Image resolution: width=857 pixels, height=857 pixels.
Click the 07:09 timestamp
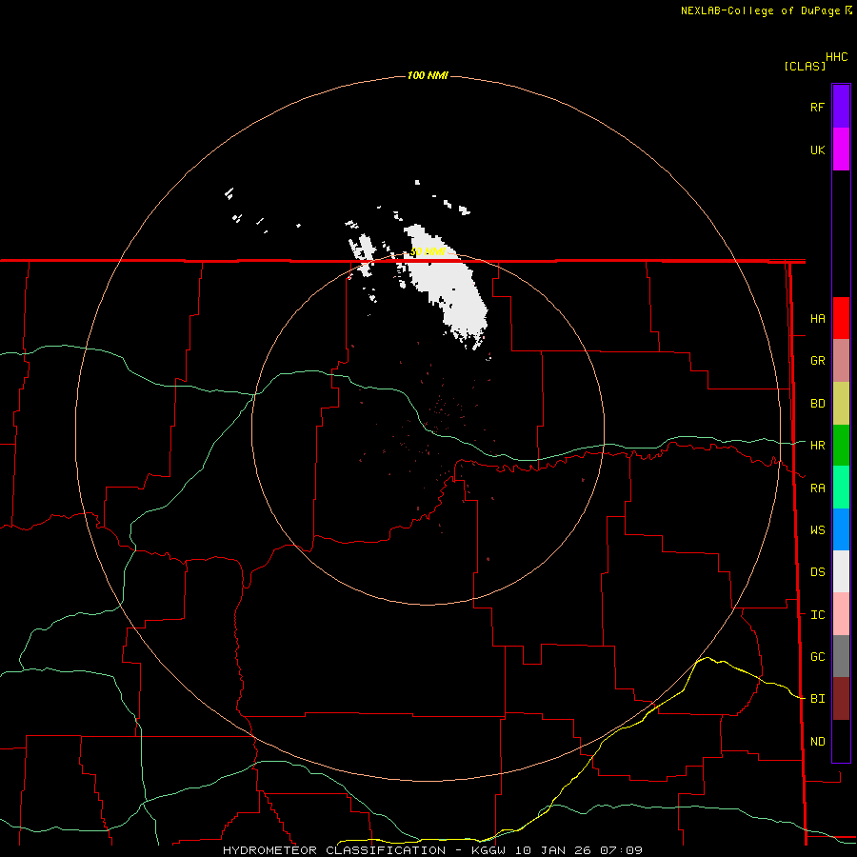[x=621, y=850]
